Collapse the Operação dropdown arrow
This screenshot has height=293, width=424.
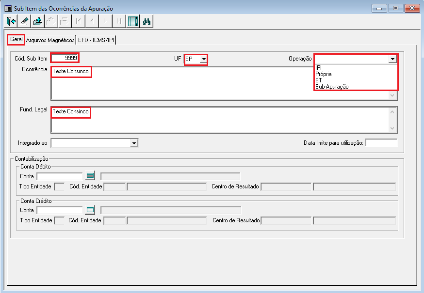click(x=392, y=59)
